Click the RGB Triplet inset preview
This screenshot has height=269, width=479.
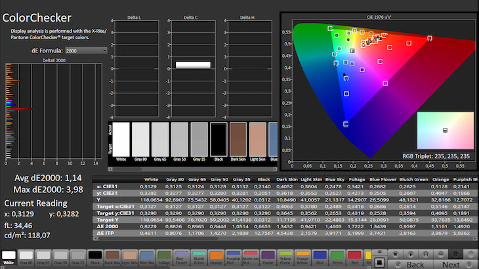coord(445,131)
